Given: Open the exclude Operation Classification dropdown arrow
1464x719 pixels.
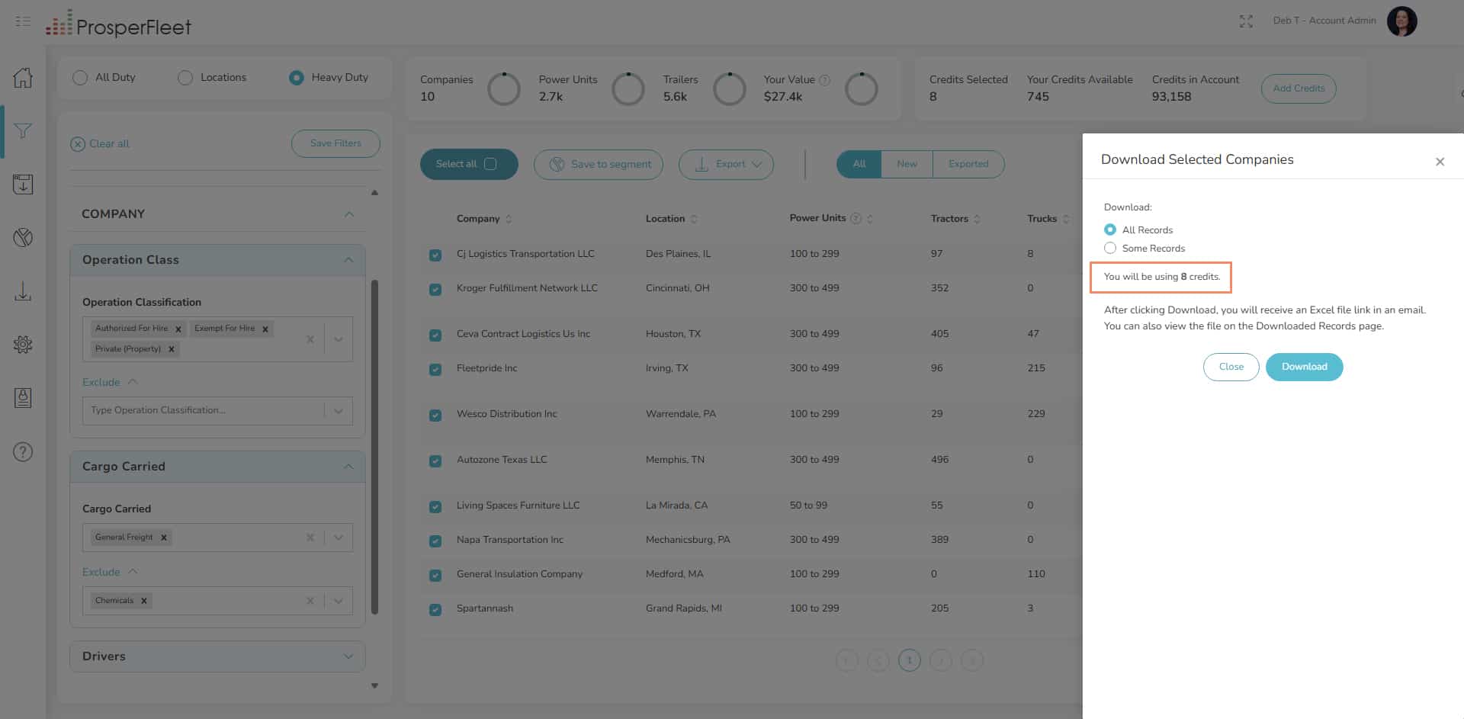Looking at the screenshot, I should 339,410.
